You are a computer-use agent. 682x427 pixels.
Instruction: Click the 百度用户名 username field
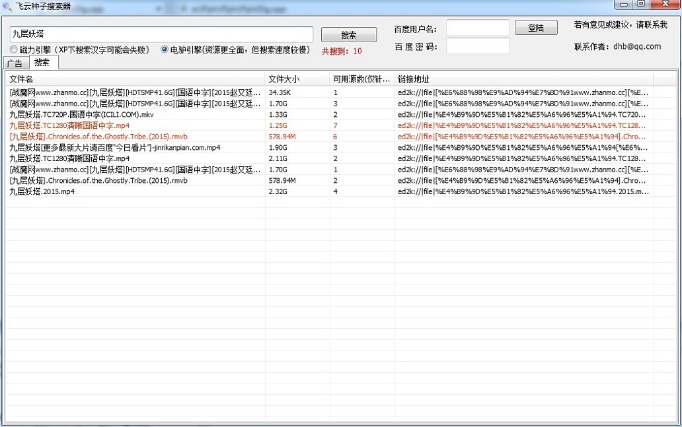(477, 28)
